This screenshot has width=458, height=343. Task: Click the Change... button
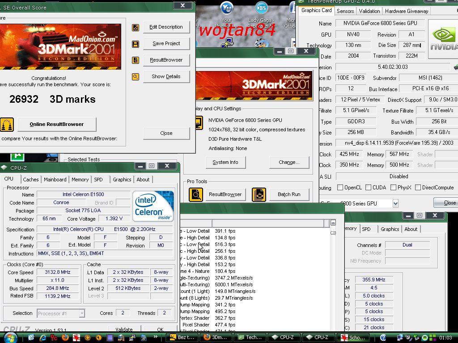point(289,163)
